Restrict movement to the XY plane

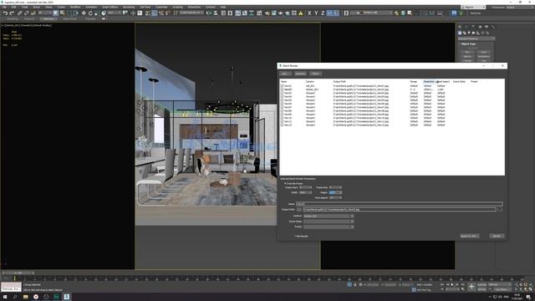pyautogui.click(x=329, y=13)
